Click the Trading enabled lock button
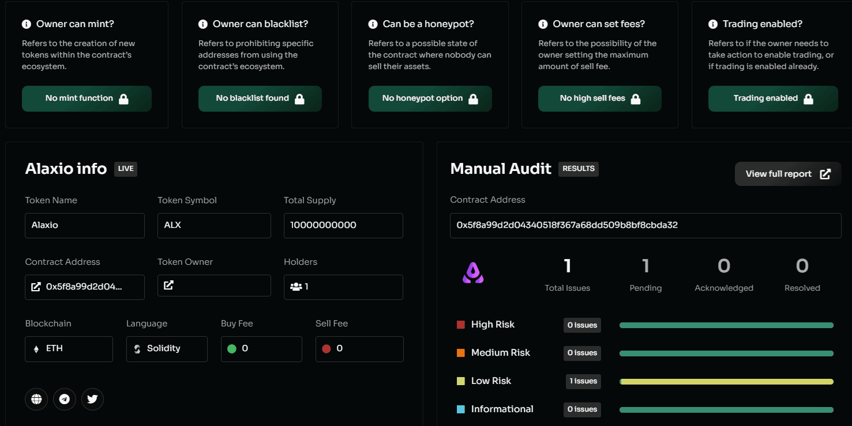This screenshot has width=852, height=426. 772,98
